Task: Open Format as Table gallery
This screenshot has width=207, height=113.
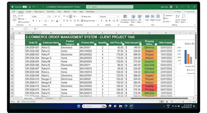Action: click(133, 19)
